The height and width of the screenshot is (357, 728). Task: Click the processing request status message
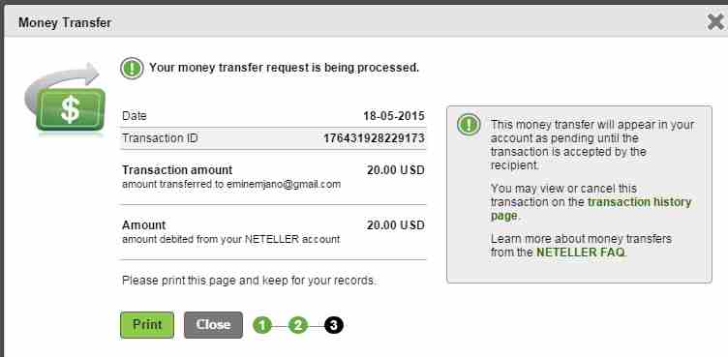click(285, 68)
